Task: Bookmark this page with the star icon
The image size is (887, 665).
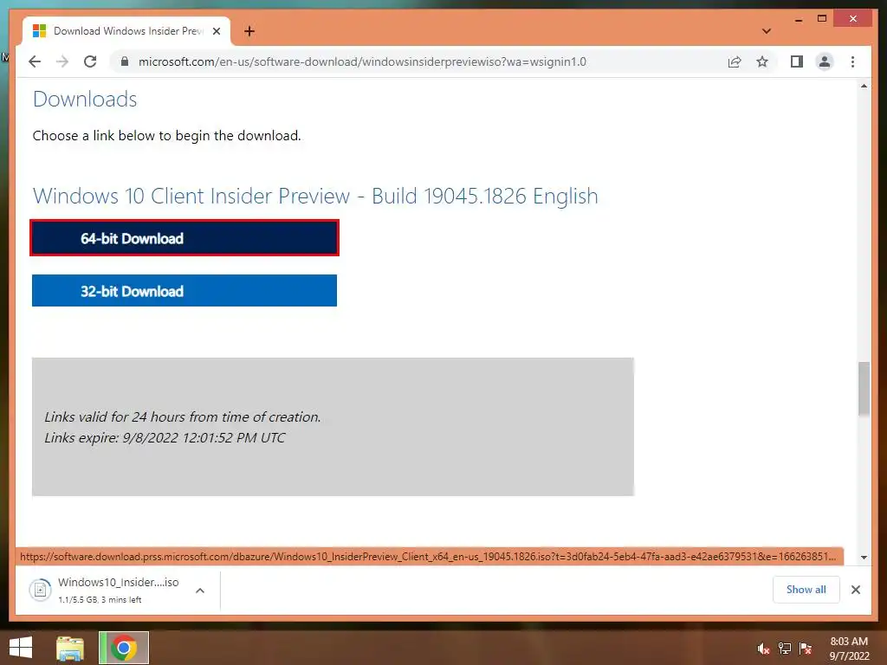Action: (x=762, y=61)
